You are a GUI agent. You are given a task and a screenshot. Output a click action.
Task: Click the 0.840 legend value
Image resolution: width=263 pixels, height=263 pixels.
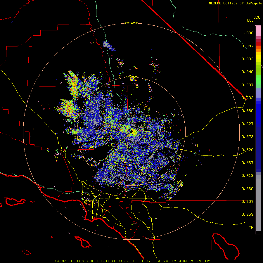(x=248, y=72)
